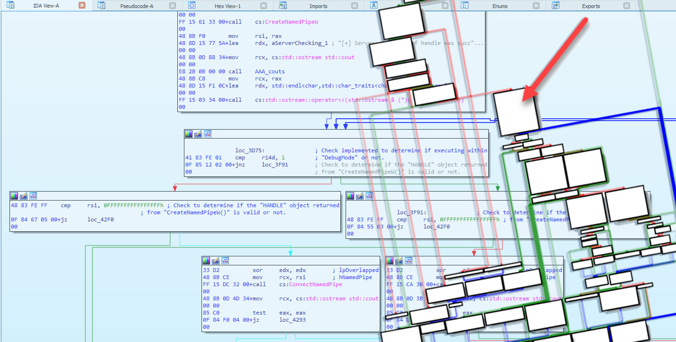The width and height of the screenshot is (676, 342).
Task: Click ConnectNamedPipe in the jz loc_4293 block
Action: tap(315, 284)
